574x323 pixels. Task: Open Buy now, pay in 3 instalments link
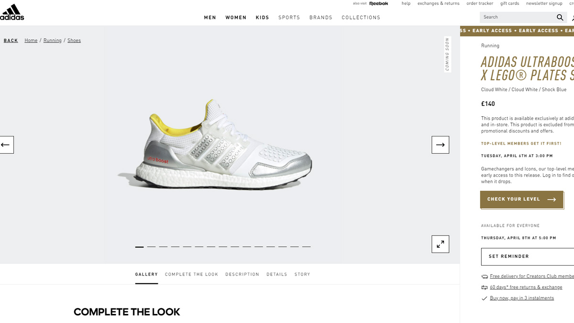pyautogui.click(x=522, y=298)
